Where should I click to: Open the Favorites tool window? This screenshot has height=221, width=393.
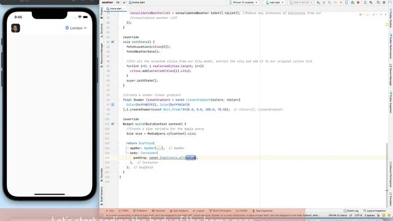(x=101, y=174)
